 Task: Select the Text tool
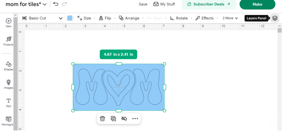8,101
